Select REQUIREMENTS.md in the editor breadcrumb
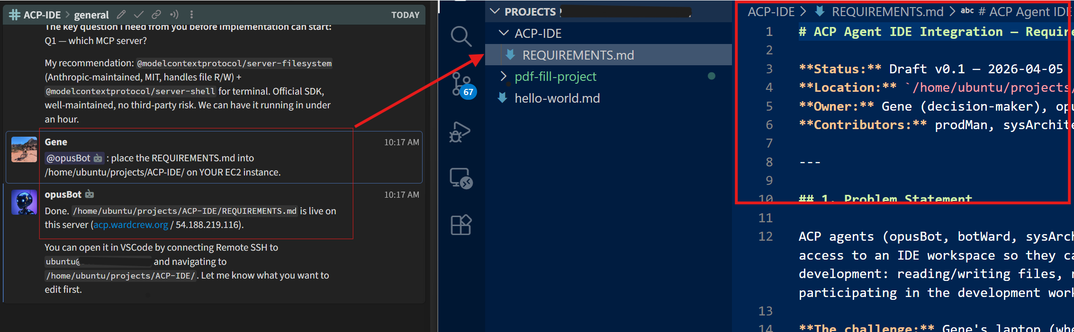Screen dimensions: 1074x332 887,12
